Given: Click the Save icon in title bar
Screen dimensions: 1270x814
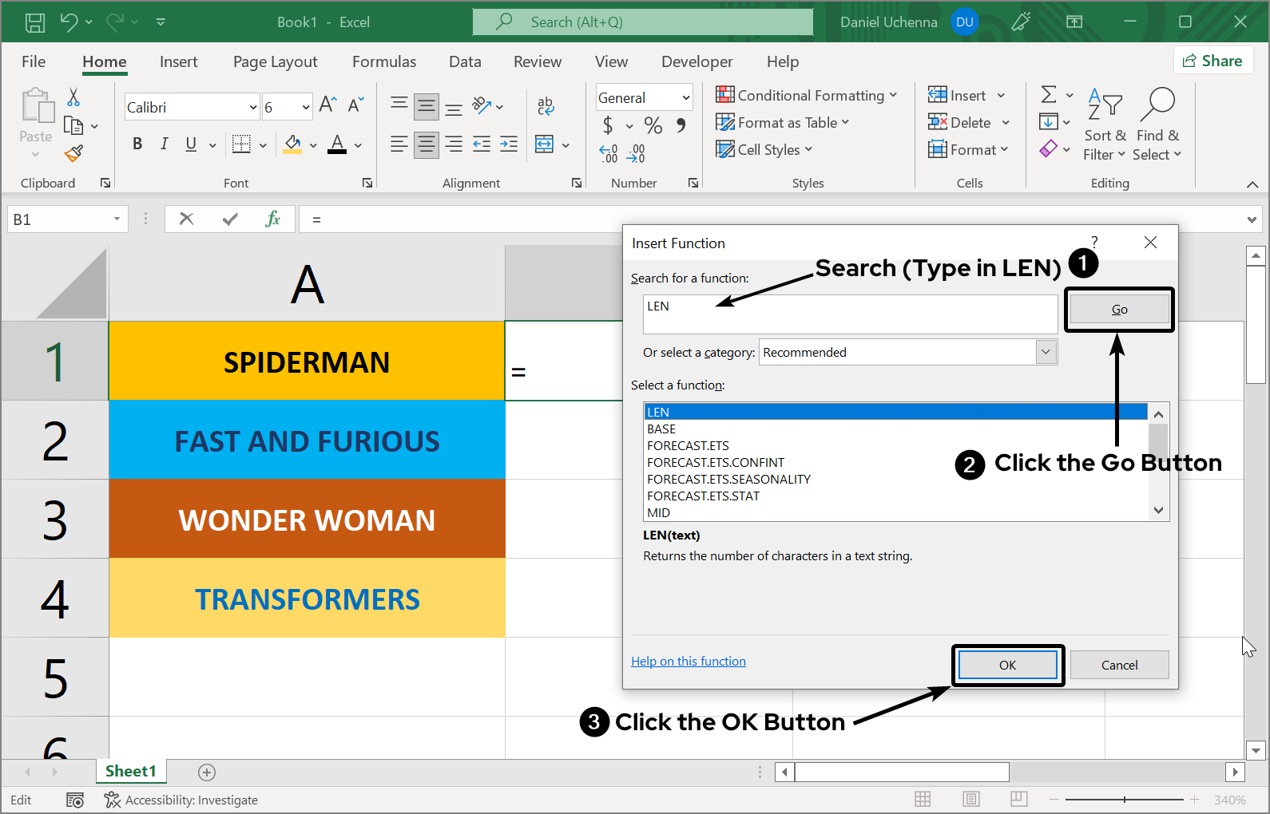Looking at the screenshot, I should [x=35, y=22].
